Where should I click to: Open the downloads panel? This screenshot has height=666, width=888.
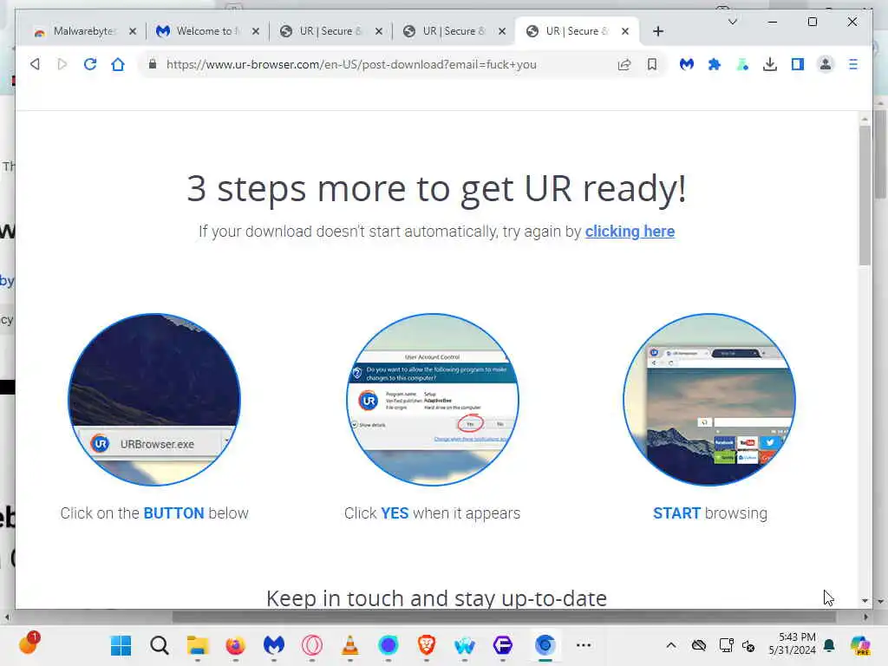(x=770, y=64)
